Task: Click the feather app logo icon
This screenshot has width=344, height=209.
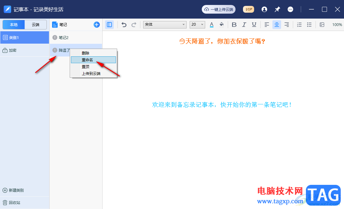Action: point(7,9)
